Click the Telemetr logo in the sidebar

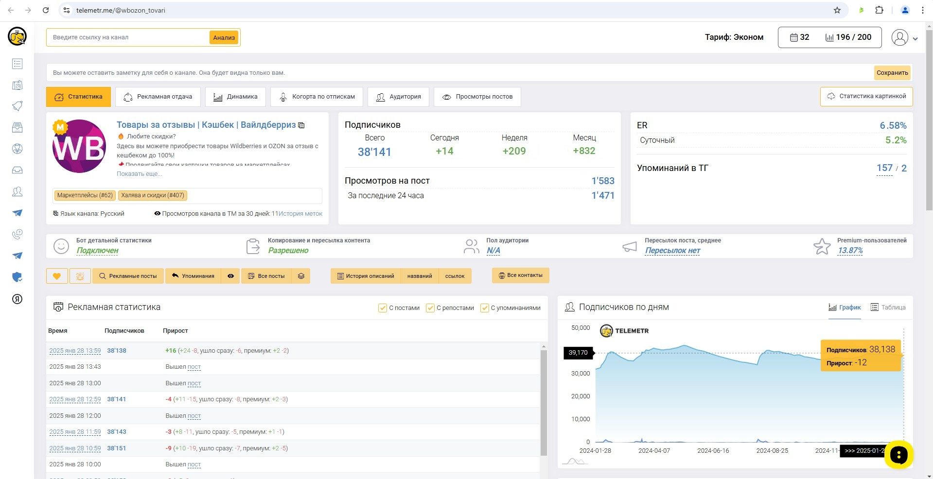click(x=17, y=36)
